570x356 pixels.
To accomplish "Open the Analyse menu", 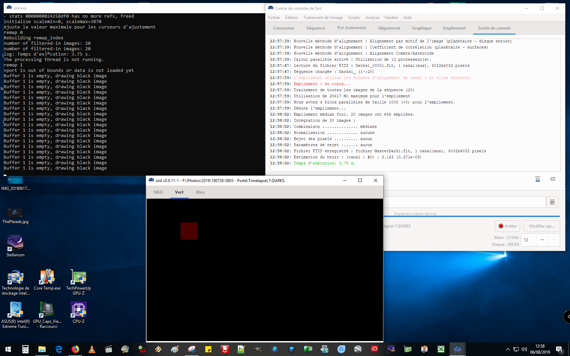I will click(372, 18).
